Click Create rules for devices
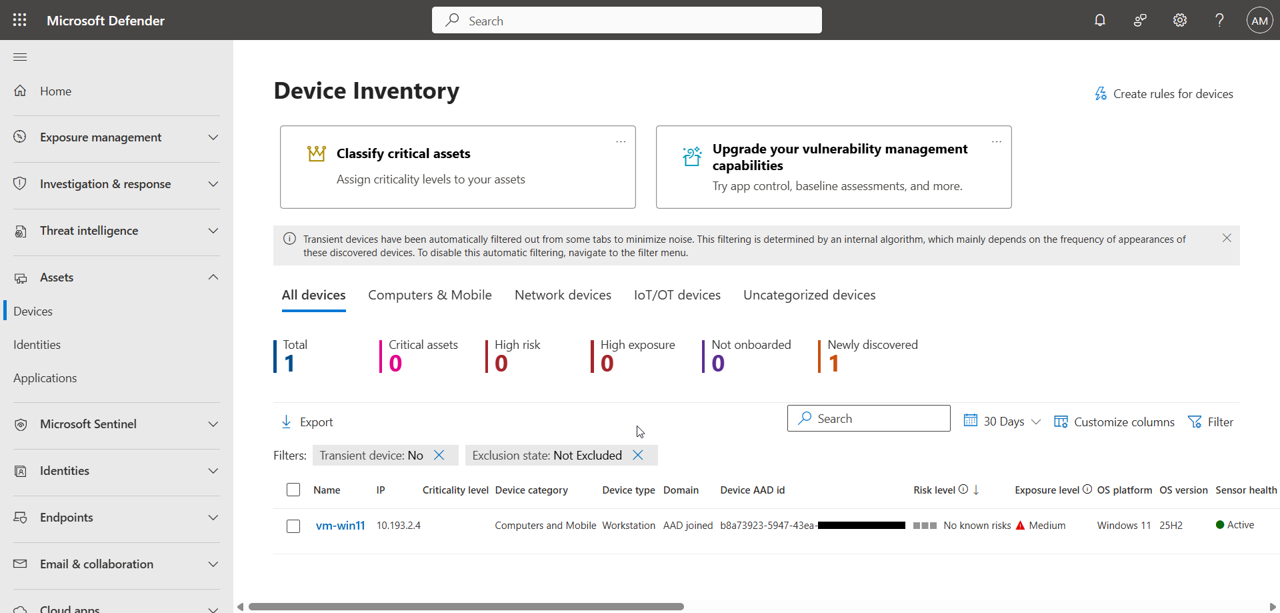 (1164, 94)
